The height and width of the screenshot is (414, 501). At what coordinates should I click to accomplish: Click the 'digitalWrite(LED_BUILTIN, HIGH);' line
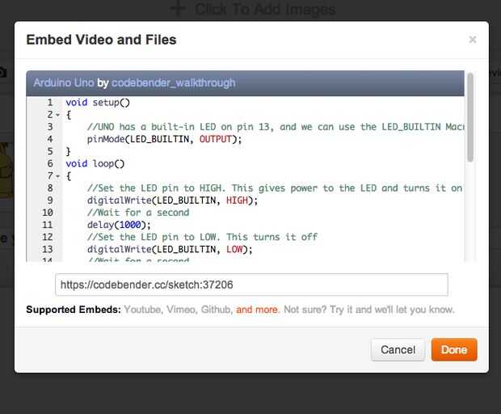[172, 201]
